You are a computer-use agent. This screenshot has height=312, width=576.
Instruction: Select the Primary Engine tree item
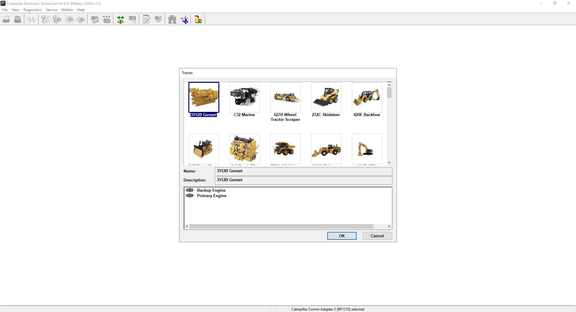211,196
